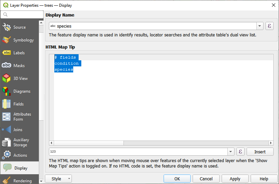Open the Labels icon in sidebar

click(x=7, y=53)
